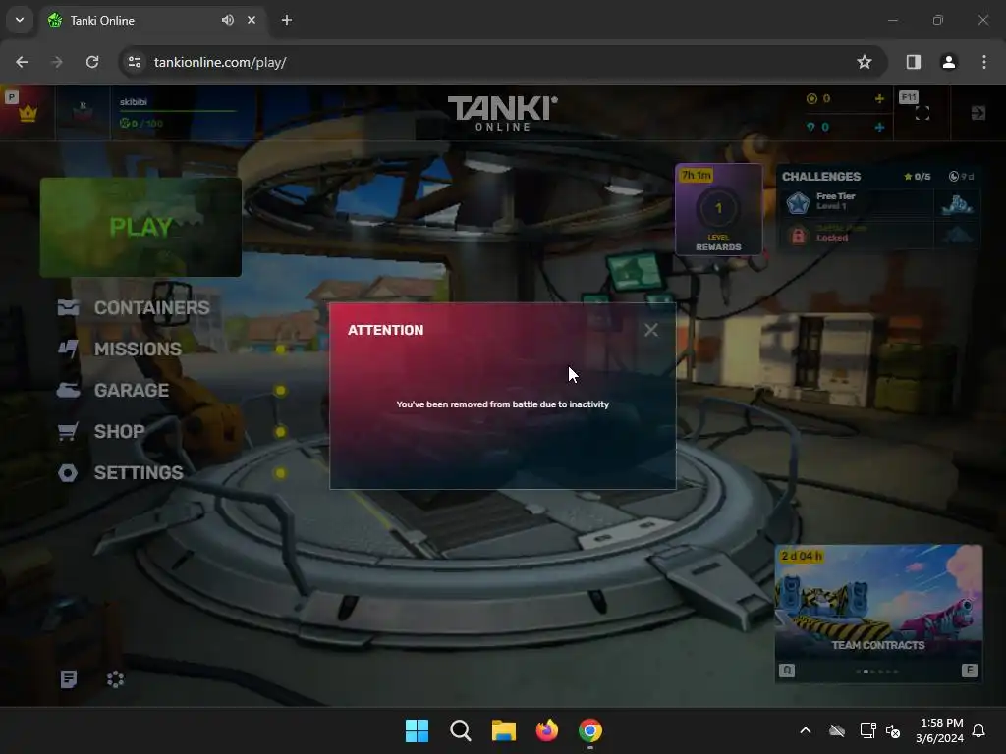Viewport: 1006px width, 754px height.
Task: Open the muted volume tray icon
Action: (x=892, y=730)
